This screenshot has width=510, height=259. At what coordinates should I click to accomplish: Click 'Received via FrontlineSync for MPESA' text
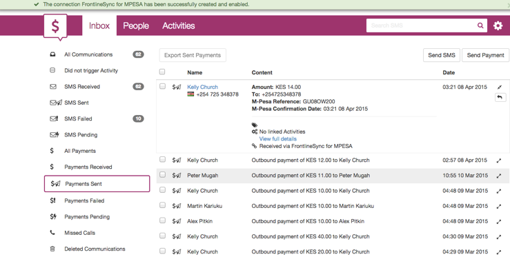306,146
